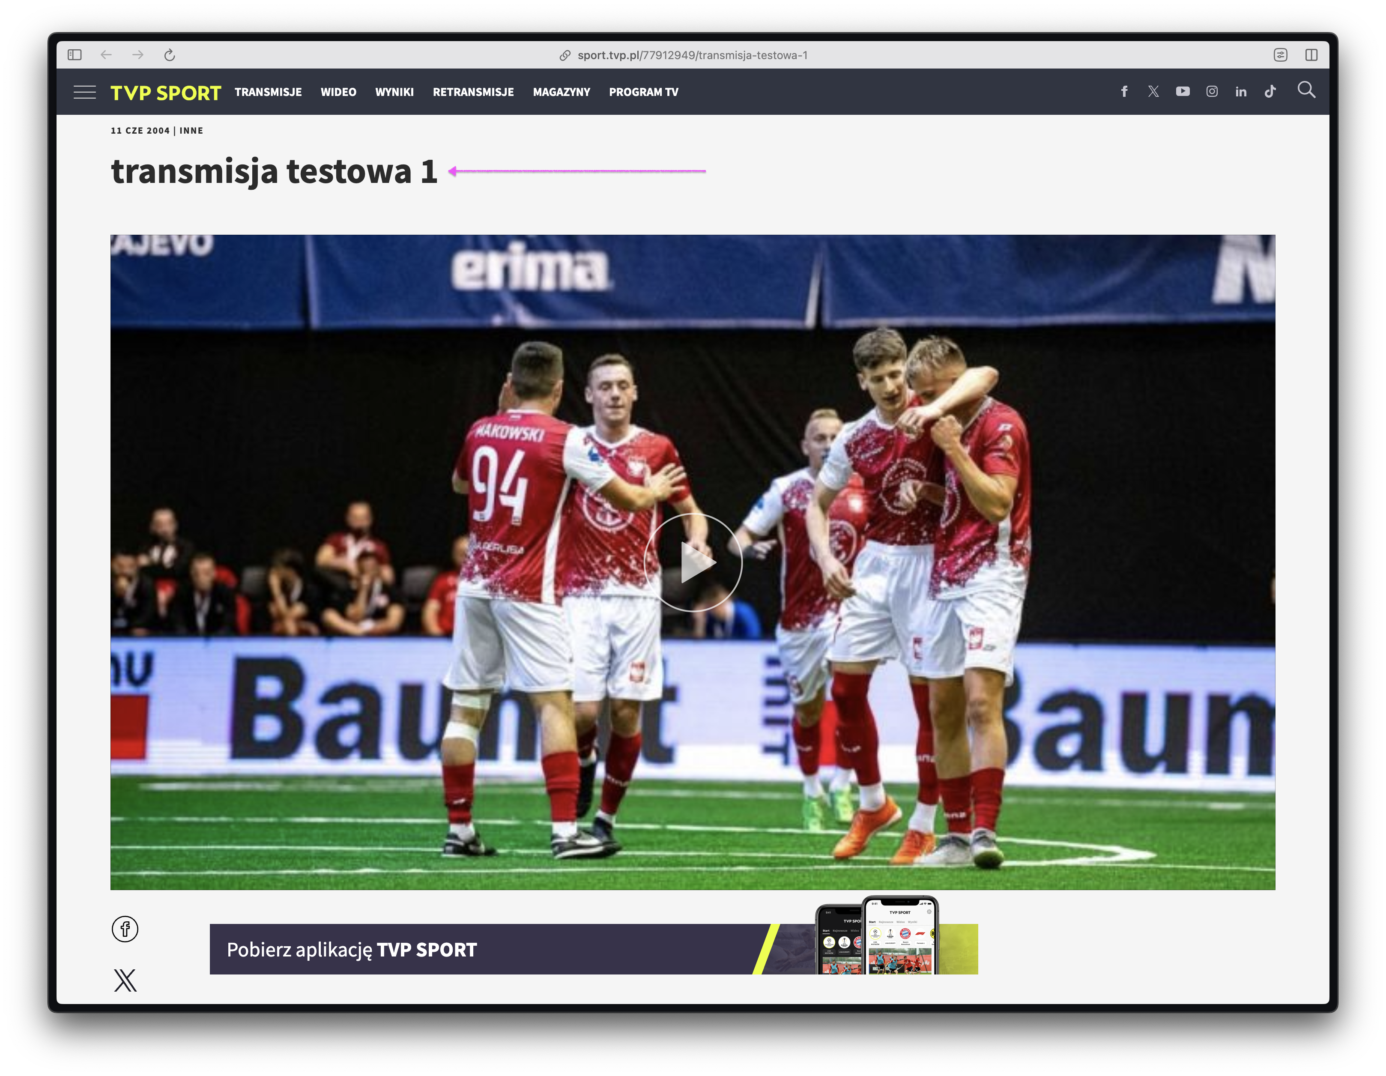This screenshot has width=1386, height=1076.
Task: Open the WIDEO menu item
Action: coord(338,92)
